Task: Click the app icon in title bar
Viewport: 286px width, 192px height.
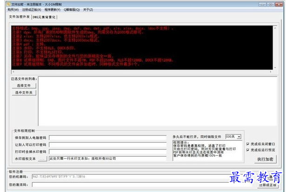Action: tap(9, 4)
